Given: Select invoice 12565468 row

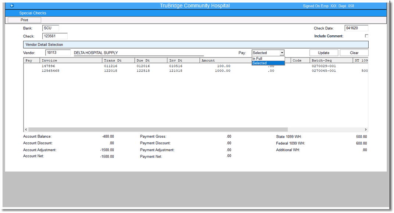Looking at the screenshot, I should click(x=196, y=71).
